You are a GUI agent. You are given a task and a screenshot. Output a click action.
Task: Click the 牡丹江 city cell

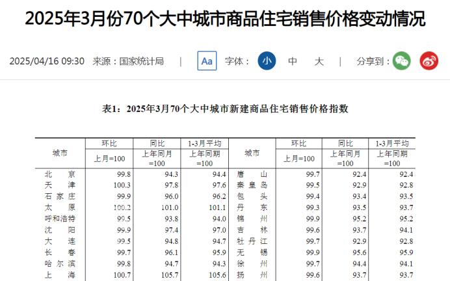click(x=252, y=241)
